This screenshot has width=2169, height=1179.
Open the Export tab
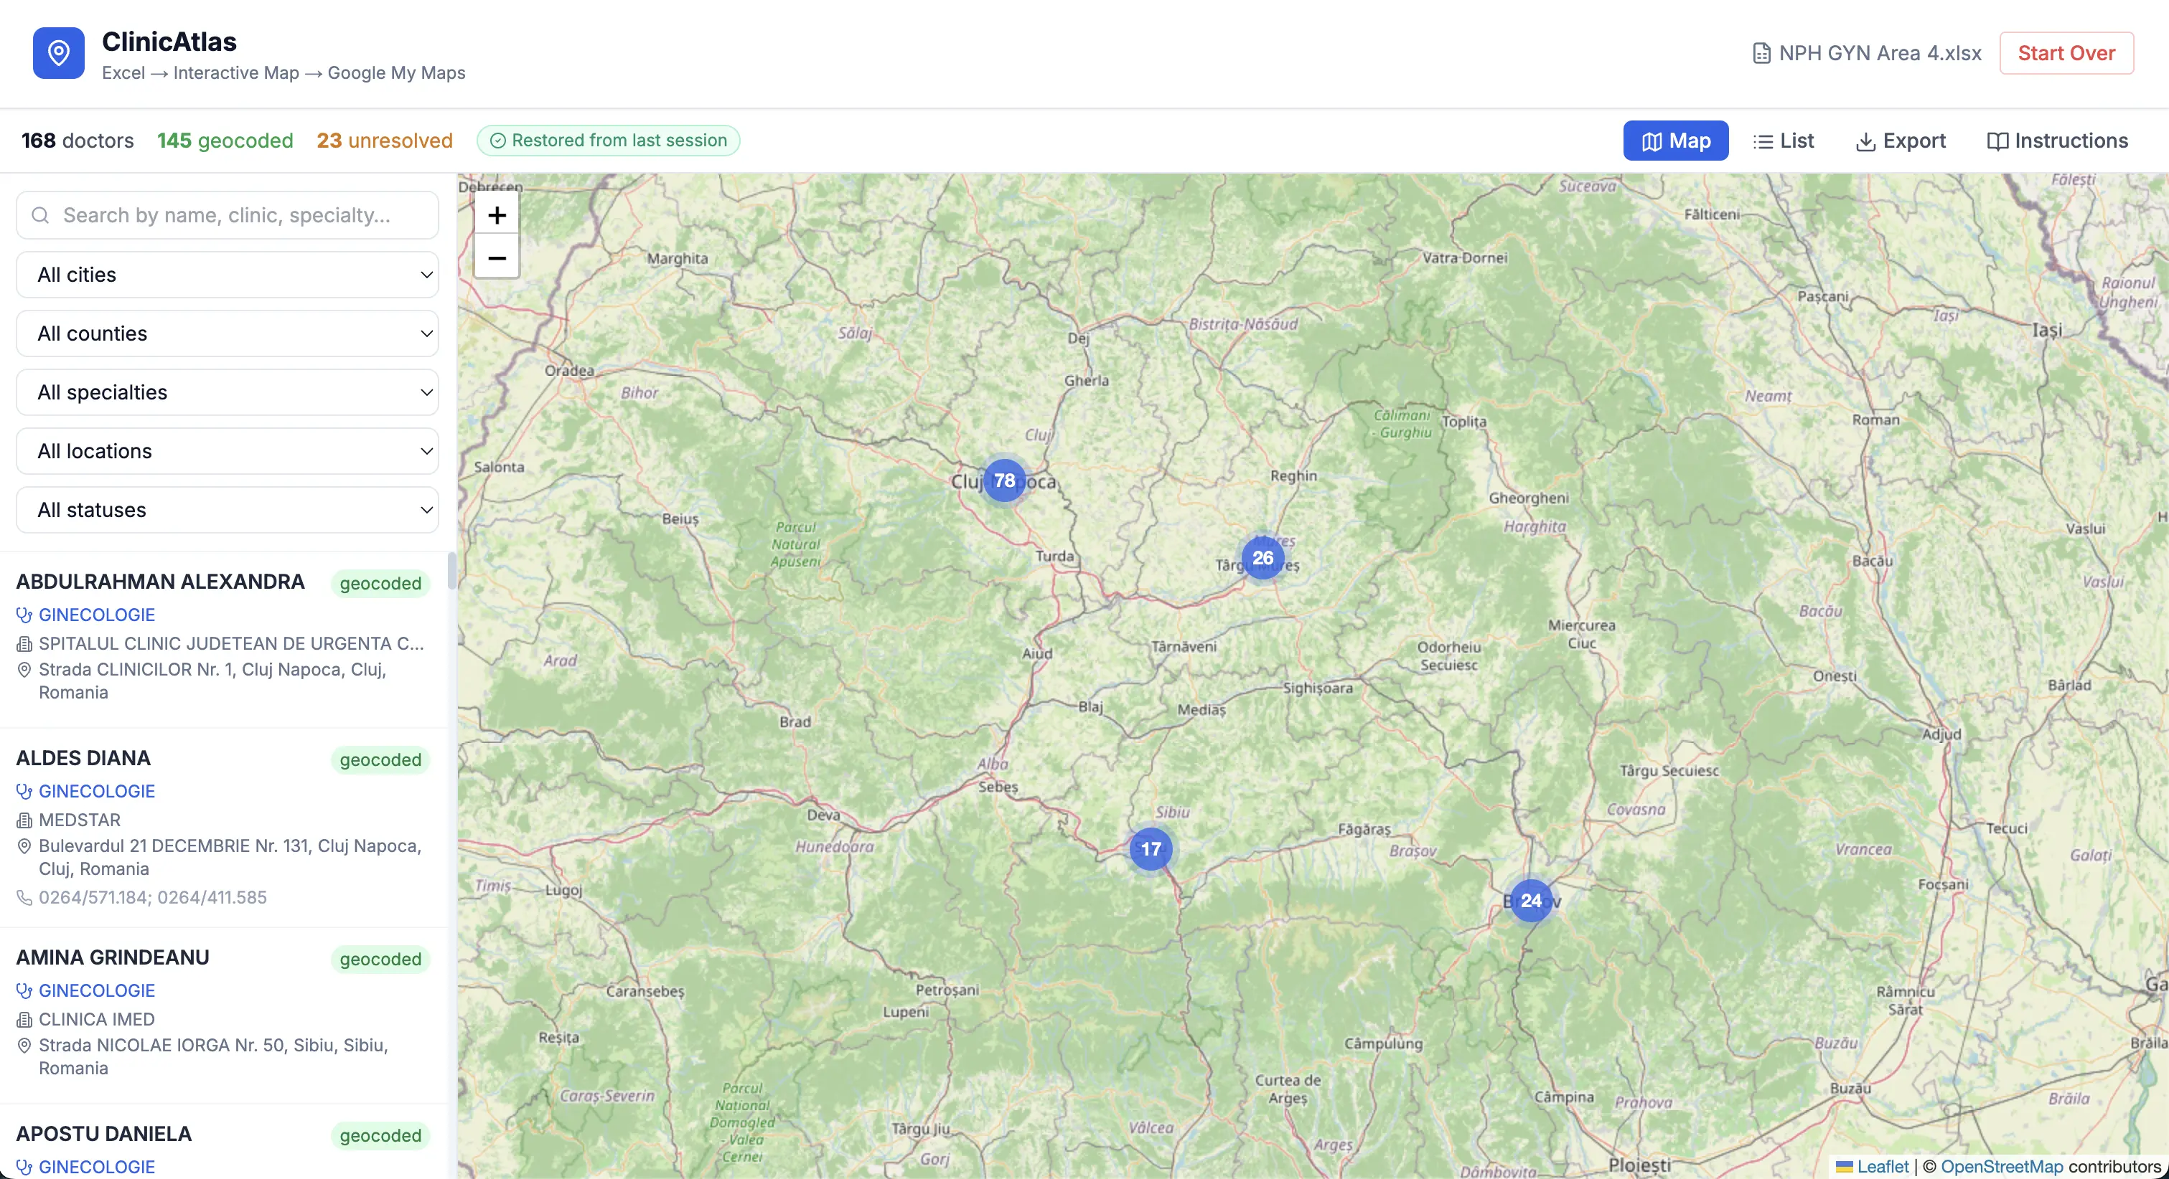coord(1901,141)
